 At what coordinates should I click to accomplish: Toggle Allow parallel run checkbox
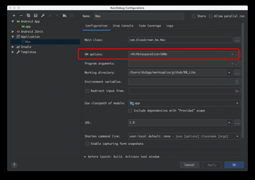(211, 16)
